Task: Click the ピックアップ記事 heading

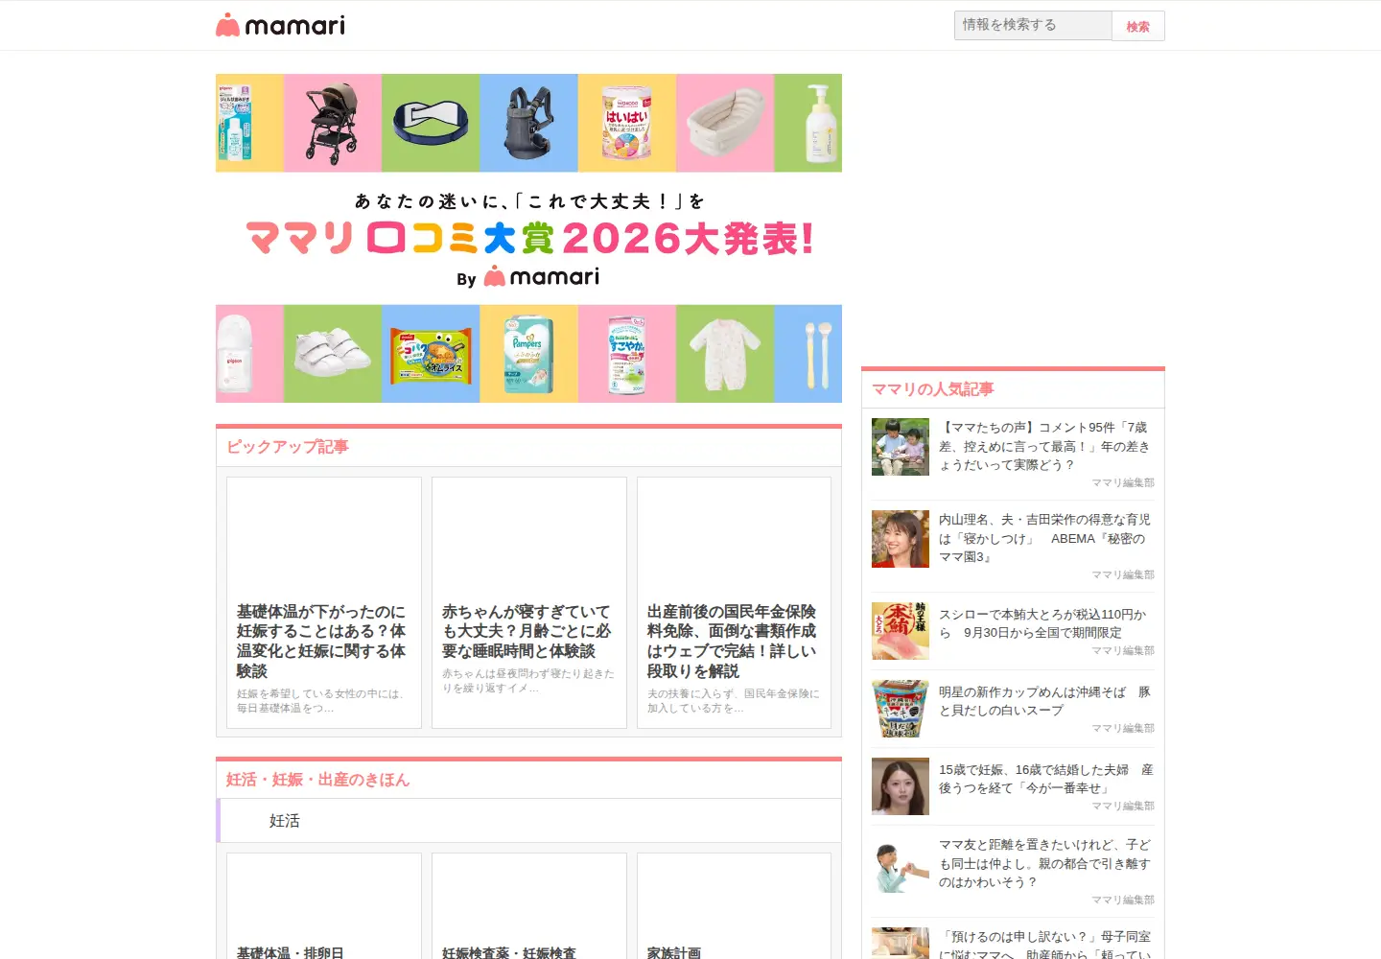Action: tap(288, 447)
